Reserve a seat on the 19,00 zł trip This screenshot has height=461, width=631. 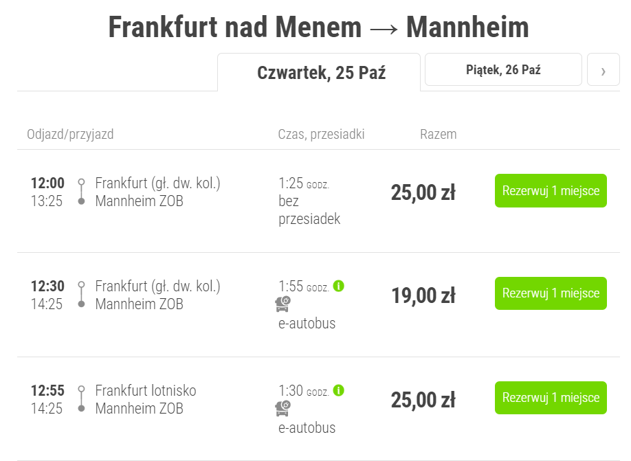click(x=551, y=293)
